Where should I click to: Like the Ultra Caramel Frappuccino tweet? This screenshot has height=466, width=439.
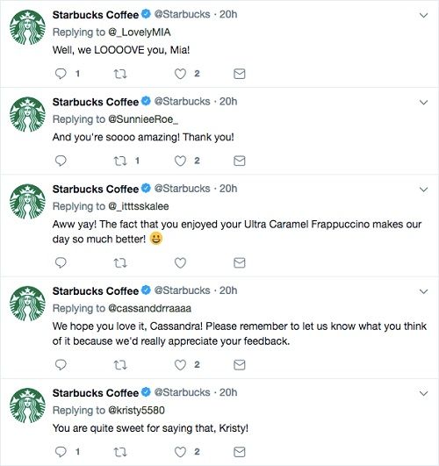pos(180,262)
